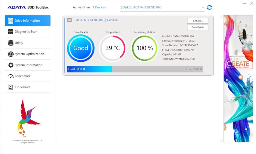Click the 1 Devices link
256x154 pixels.
pos(99,7)
